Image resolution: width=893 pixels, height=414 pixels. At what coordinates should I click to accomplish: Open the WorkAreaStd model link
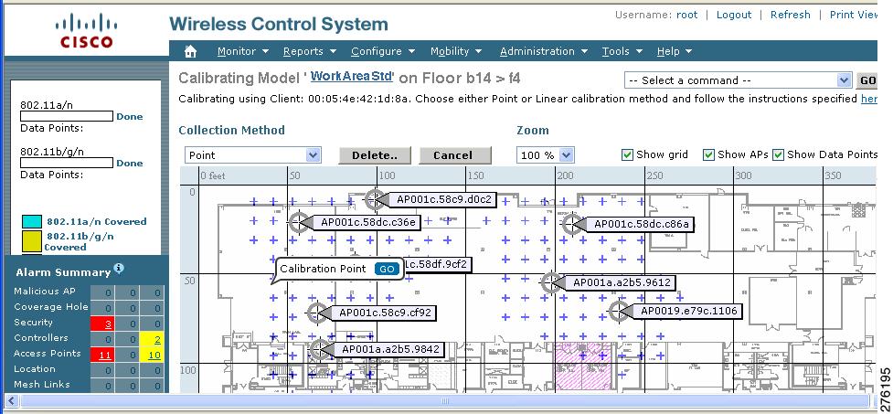(352, 76)
